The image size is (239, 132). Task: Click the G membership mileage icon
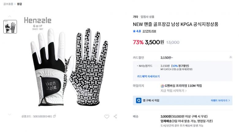pos(162,86)
